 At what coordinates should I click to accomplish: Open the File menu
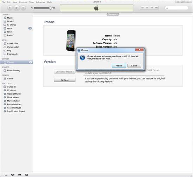[3, 2]
